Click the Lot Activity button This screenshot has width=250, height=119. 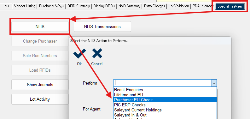point(40,99)
